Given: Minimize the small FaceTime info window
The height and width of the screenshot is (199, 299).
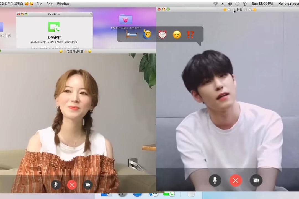Looking at the screenshot, I should [22, 14].
